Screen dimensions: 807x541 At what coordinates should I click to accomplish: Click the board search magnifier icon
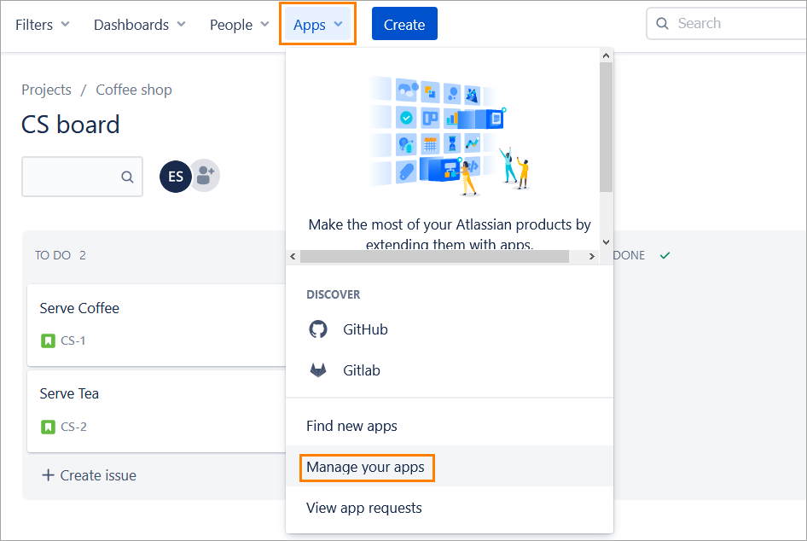click(x=127, y=177)
